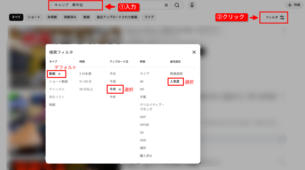Remove the 今月 upload date filter via its X
The width and height of the screenshot is (305, 170).
point(120,89)
